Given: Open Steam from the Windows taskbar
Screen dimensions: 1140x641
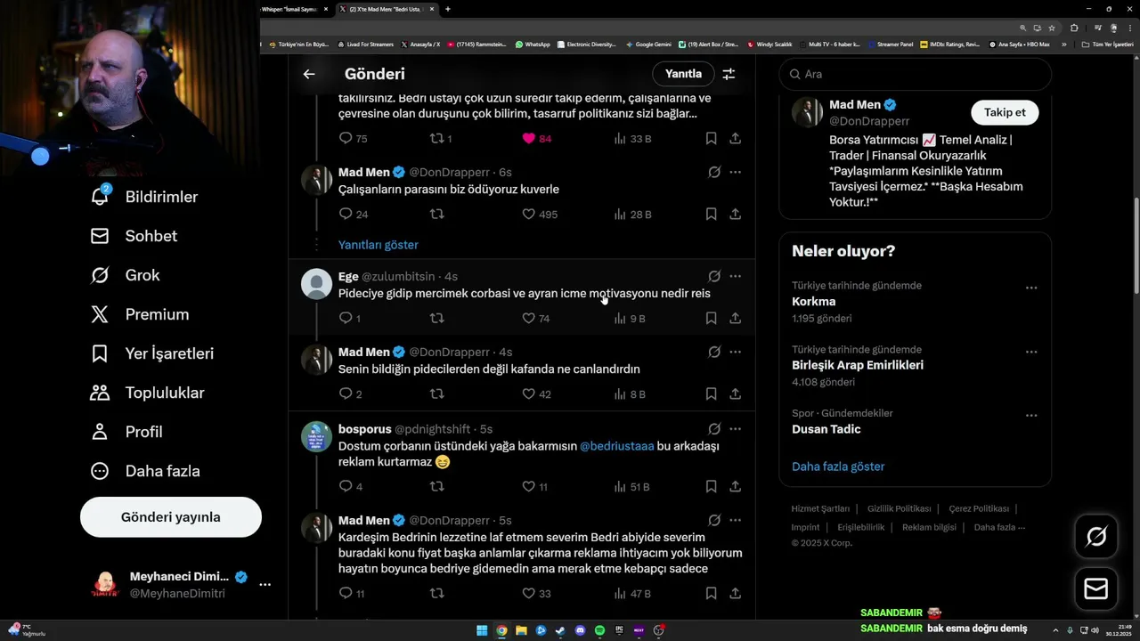Looking at the screenshot, I should [560, 630].
